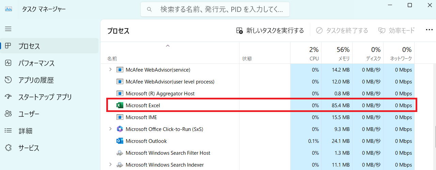Click タスクを終了する button
The height and width of the screenshot is (170, 436).
342,31
